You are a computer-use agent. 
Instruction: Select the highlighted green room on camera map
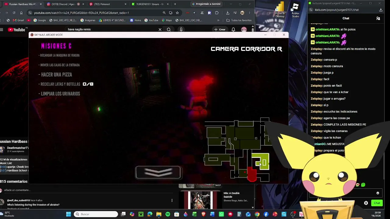pos(260,161)
